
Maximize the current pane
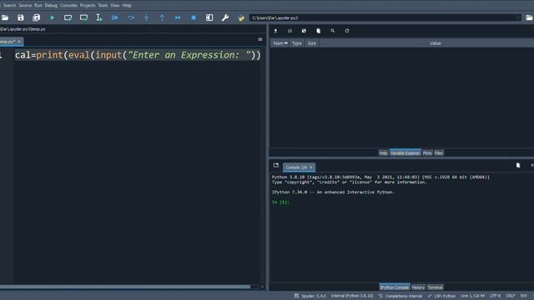click(209, 17)
